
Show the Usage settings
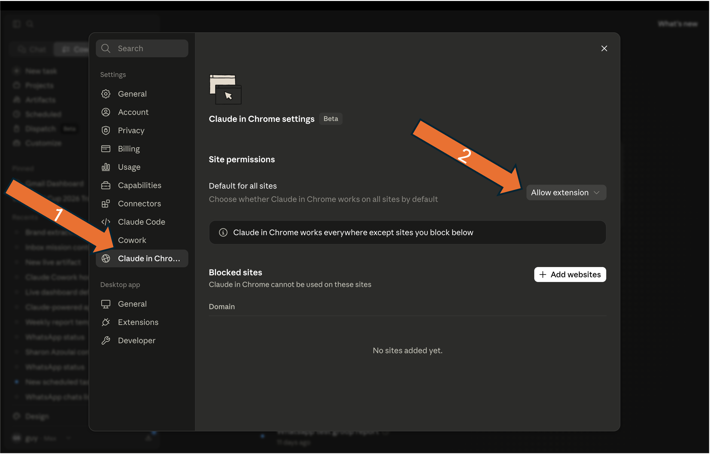click(142, 167)
